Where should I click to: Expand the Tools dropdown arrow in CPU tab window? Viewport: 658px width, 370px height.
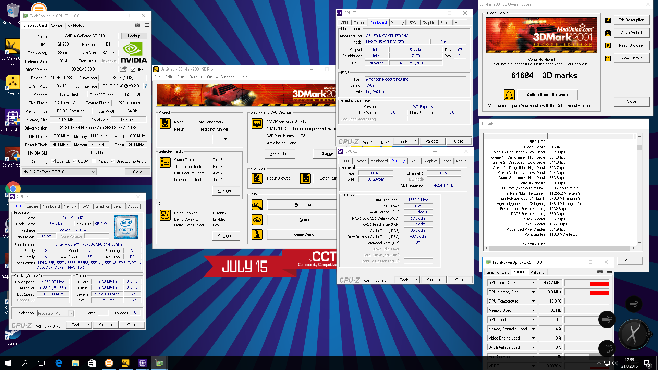click(88, 324)
